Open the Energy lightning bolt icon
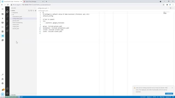 pyautogui.click(x=2, y=19)
